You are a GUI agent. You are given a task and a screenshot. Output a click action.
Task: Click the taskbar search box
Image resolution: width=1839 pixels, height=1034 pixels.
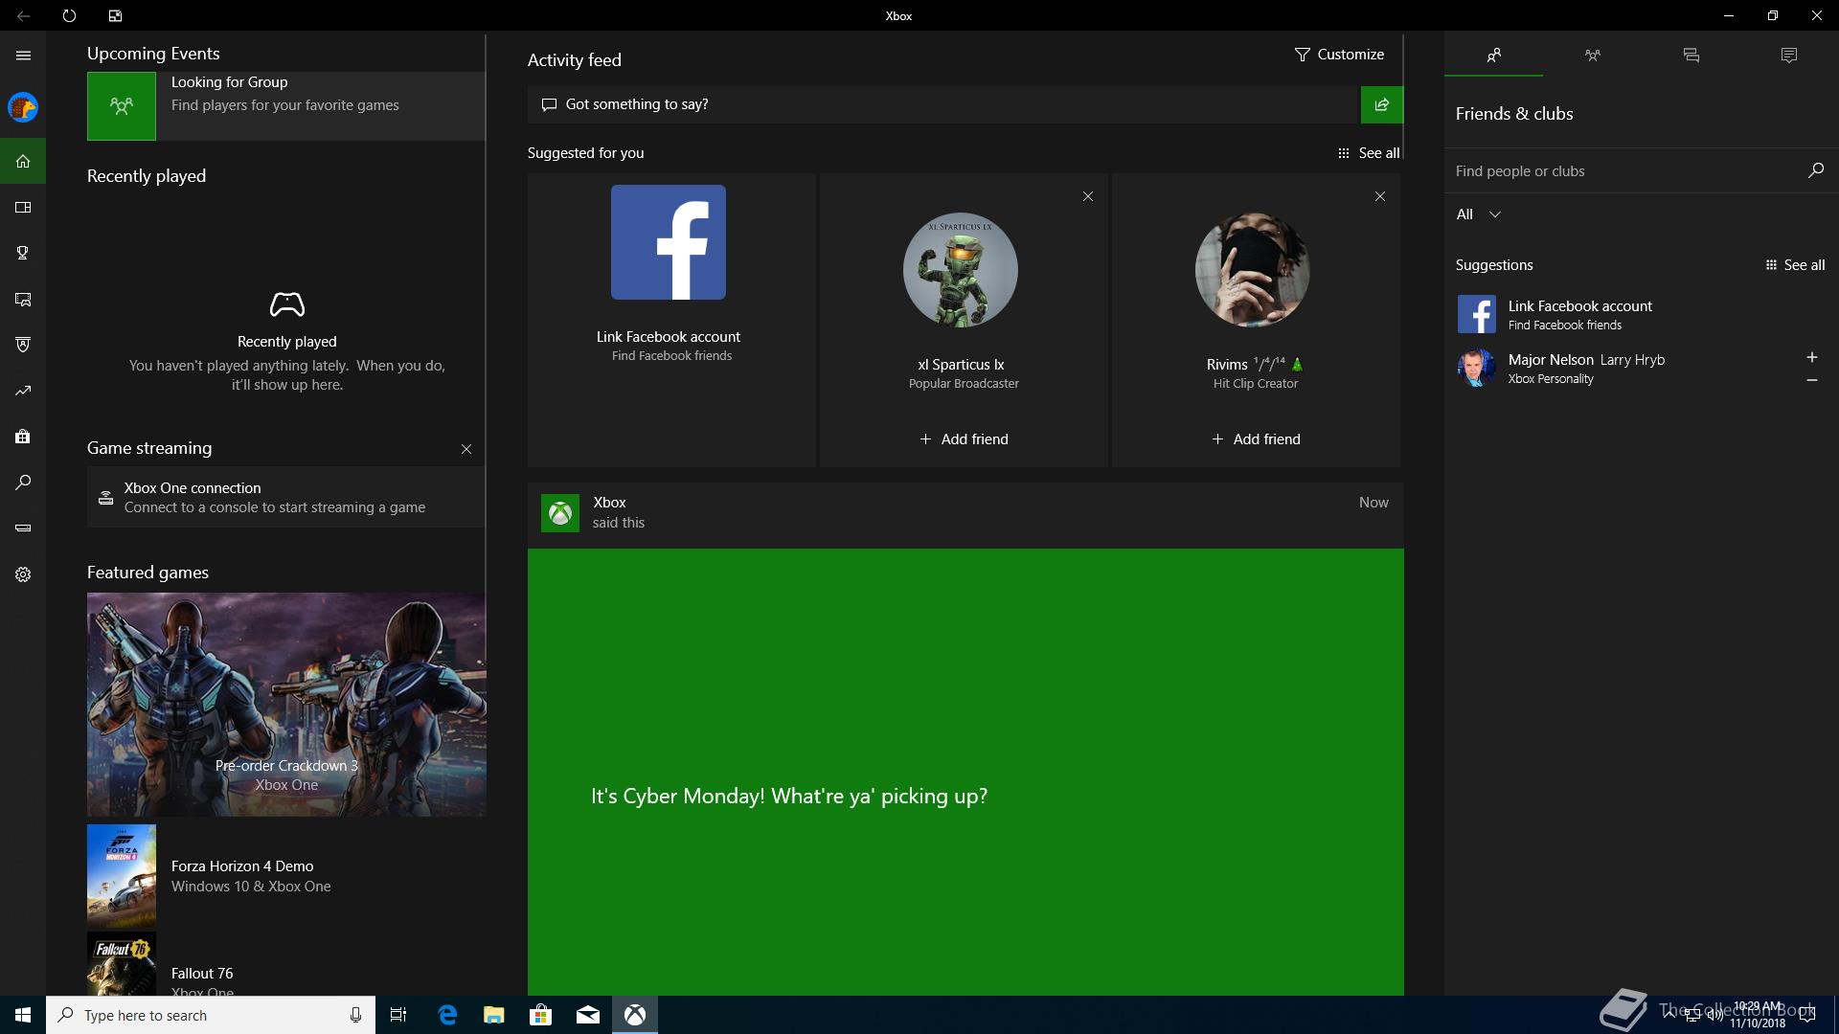click(x=210, y=1015)
